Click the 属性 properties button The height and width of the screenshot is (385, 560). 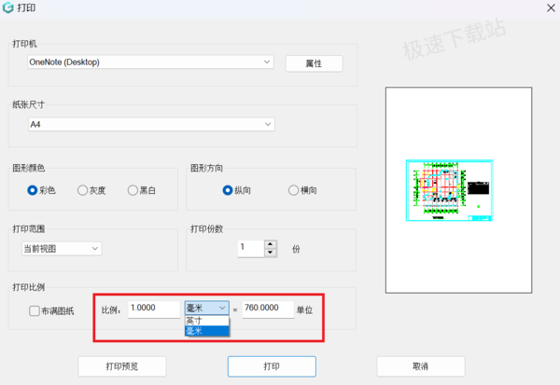click(314, 63)
